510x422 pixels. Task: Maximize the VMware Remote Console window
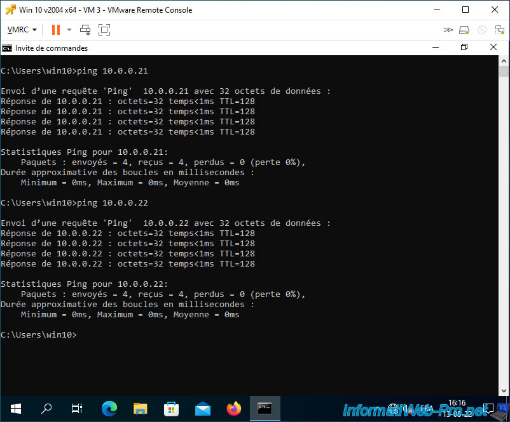pyautogui.click(x=465, y=10)
